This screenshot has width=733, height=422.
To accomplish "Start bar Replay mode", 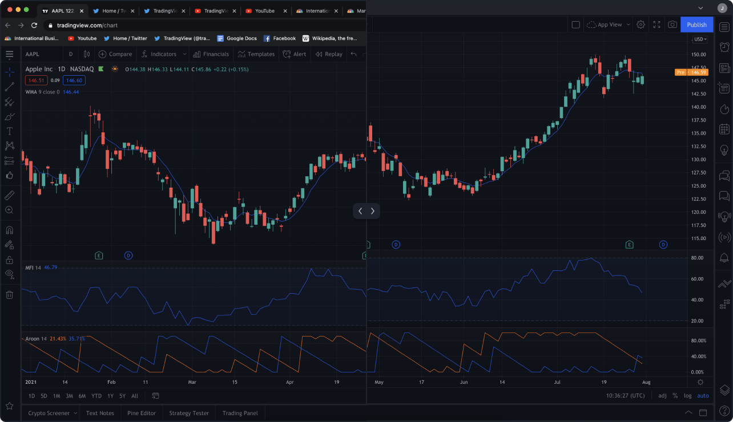I will (328, 54).
